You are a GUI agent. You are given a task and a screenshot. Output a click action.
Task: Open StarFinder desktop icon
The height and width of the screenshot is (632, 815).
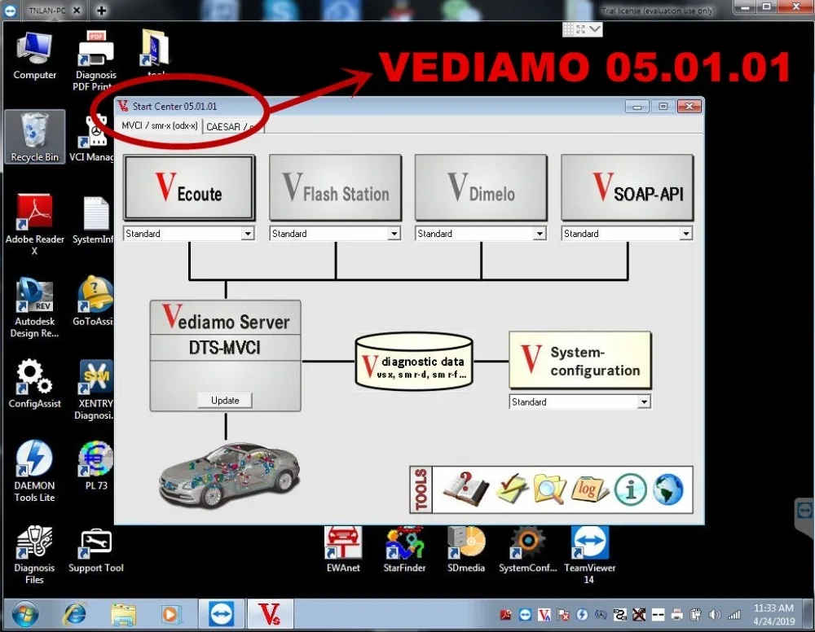pyautogui.click(x=404, y=550)
